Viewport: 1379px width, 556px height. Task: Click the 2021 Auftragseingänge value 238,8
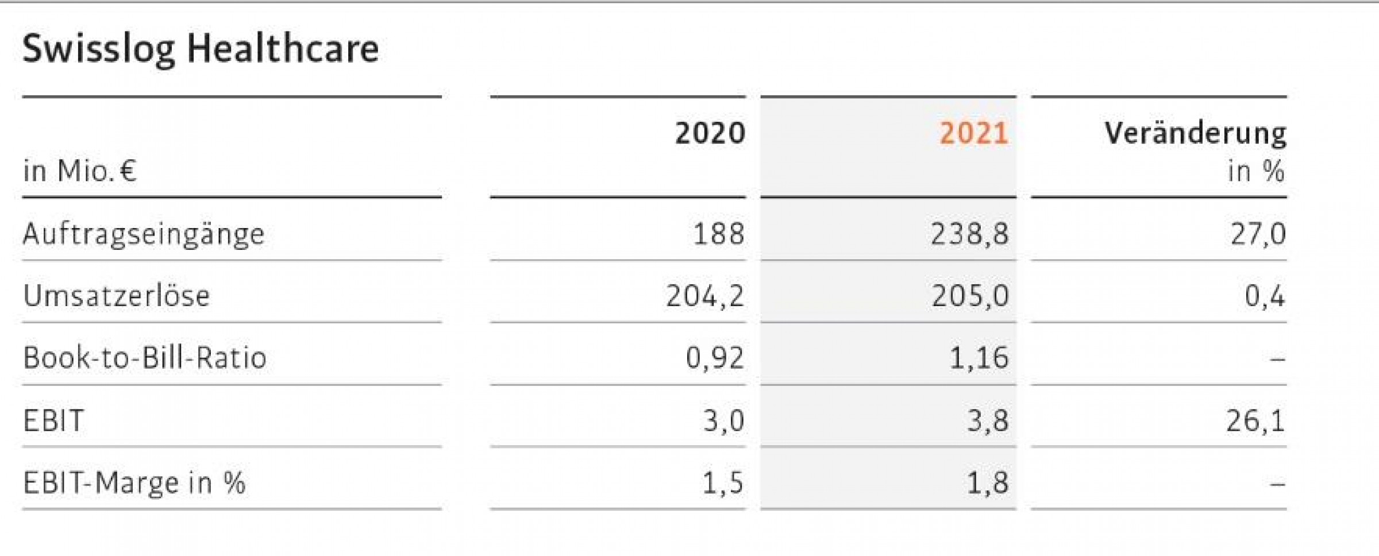click(x=970, y=234)
